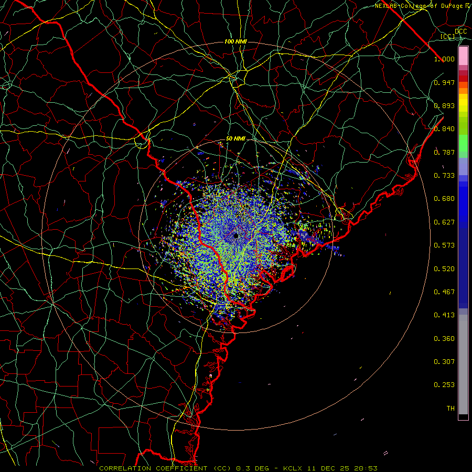This screenshot has width=472, height=472.
Task: Click the 0.787 scale value
Action: (444, 152)
